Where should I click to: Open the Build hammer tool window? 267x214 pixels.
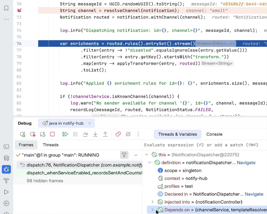(x=6, y=181)
